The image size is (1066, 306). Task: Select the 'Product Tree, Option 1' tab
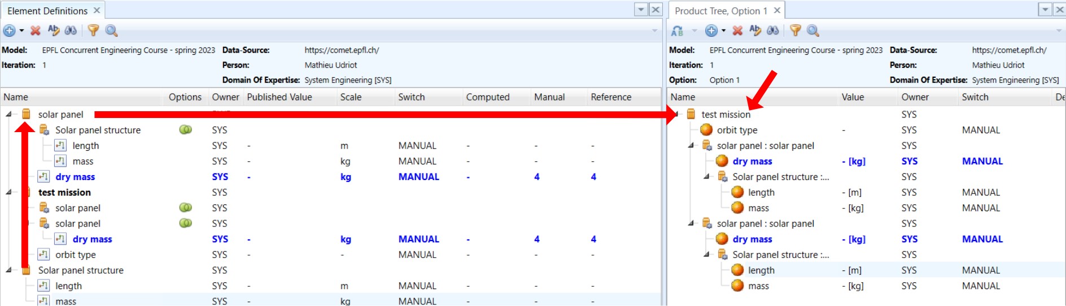[x=721, y=11]
